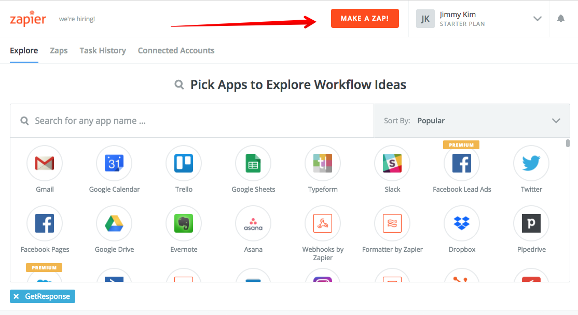Image resolution: width=578 pixels, height=315 pixels.
Task: Open the Gmail app icon
Action: [x=45, y=163]
